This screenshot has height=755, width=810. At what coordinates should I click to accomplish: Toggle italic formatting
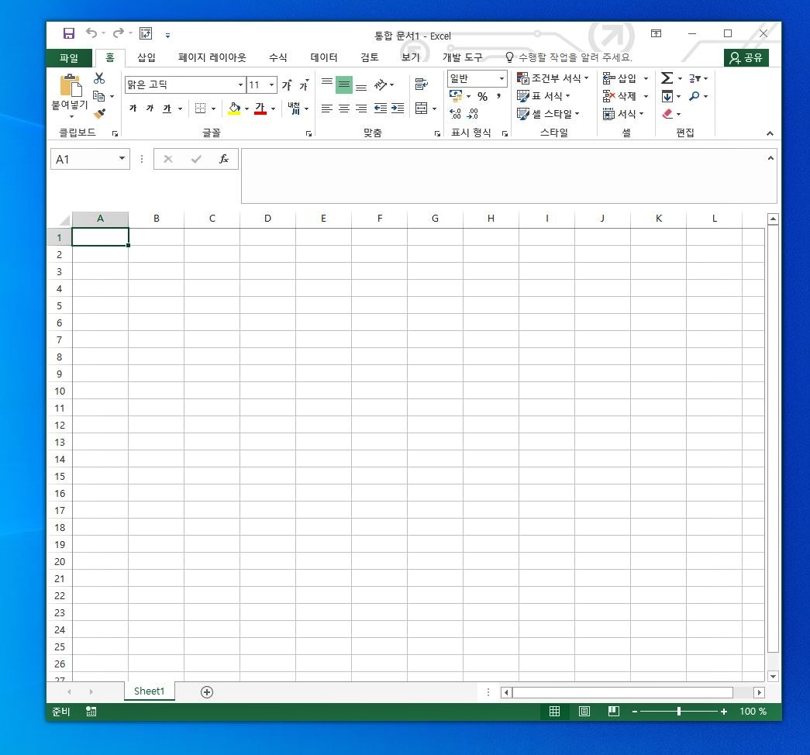[150, 109]
